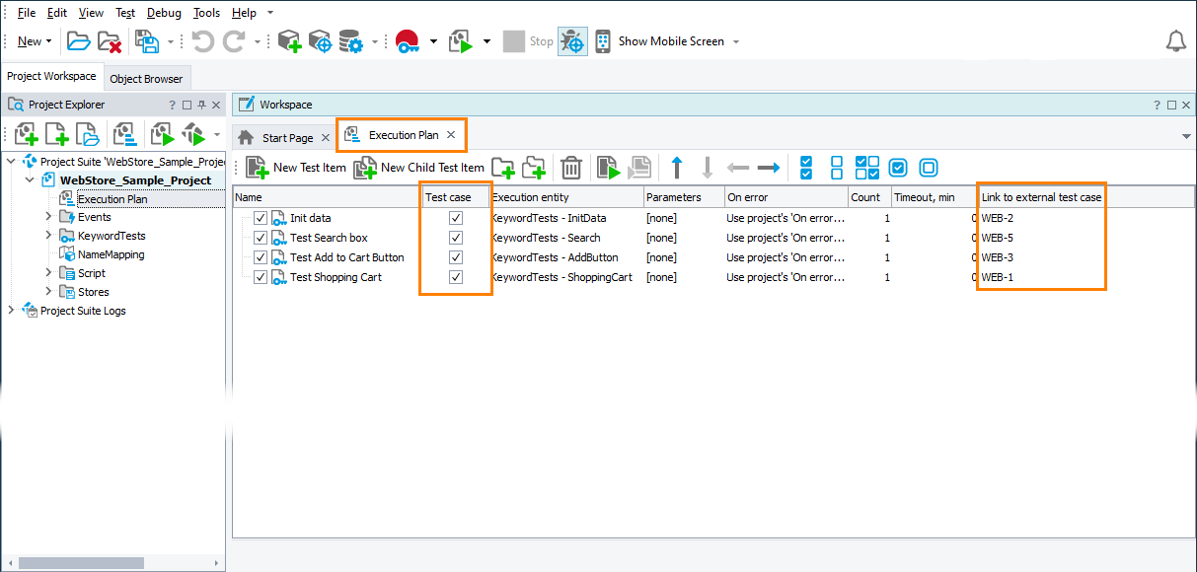Image resolution: width=1197 pixels, height=572 pixels.
Task: Expand the Project Suite Logs node
Action: tap(11, 311)
